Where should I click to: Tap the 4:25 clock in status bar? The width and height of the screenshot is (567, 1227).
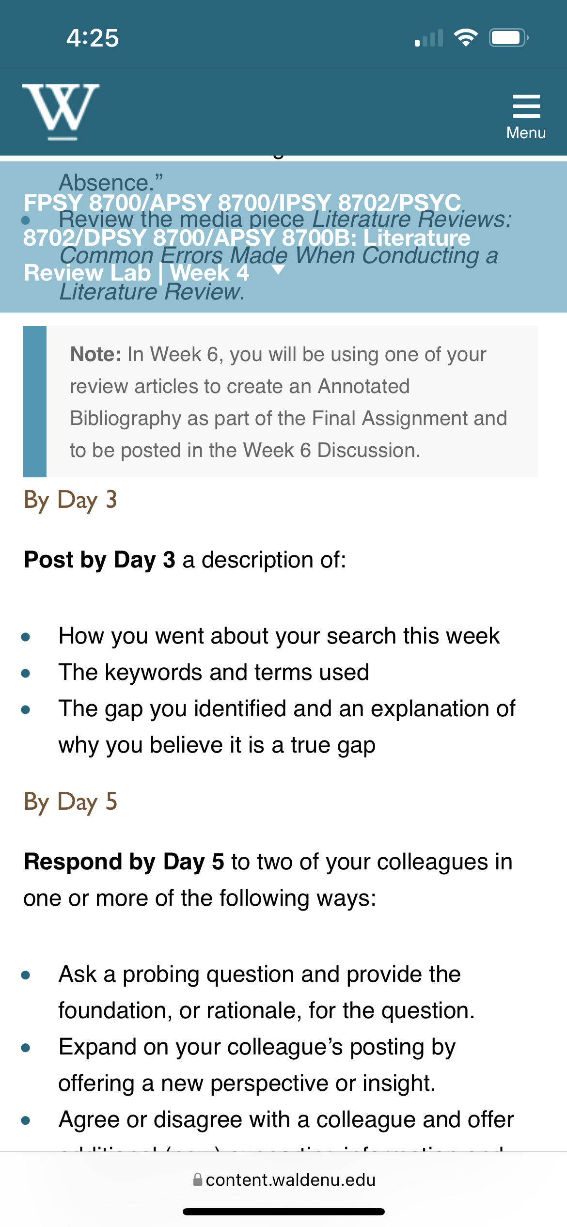coord(93,38)
